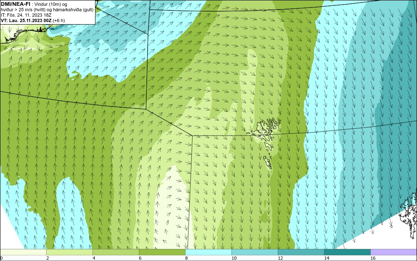Click the legend scale label '8'
The height and width of the screenshot is (261, 417).
coord(186,258)
